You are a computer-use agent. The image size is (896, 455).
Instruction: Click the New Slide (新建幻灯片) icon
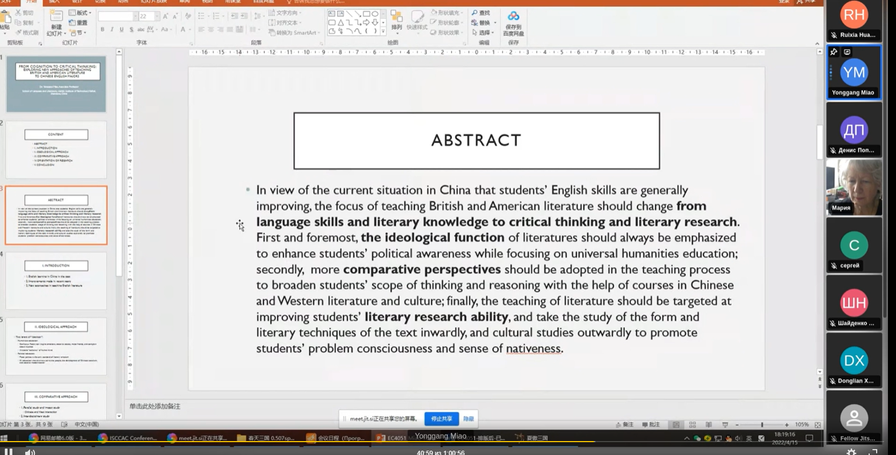point(56,16)
